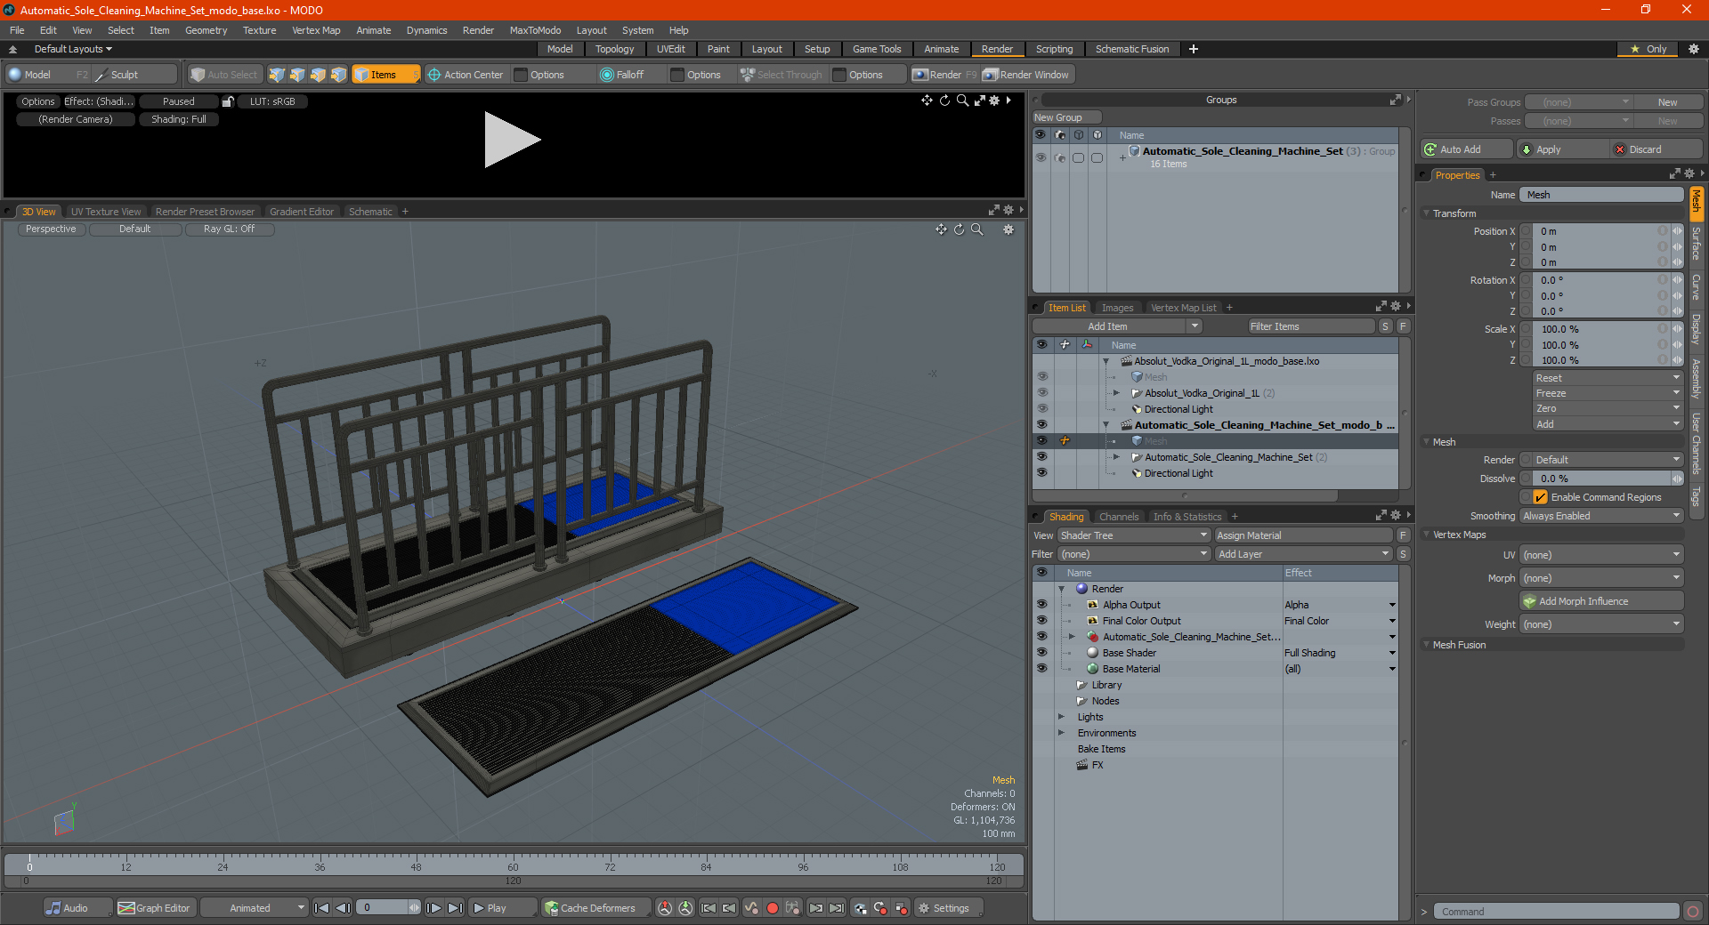This screenshot has width=1709, height=925.
Task: Go to first frame
Action: [x=322, y=908]
